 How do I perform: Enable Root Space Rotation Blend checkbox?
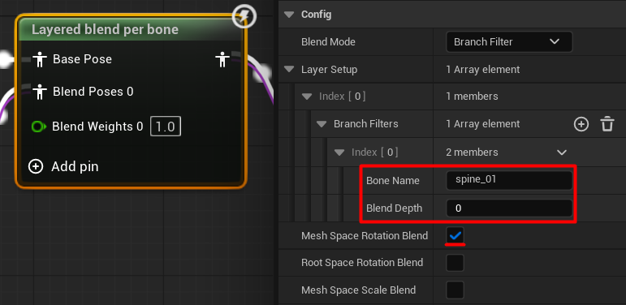455,263
